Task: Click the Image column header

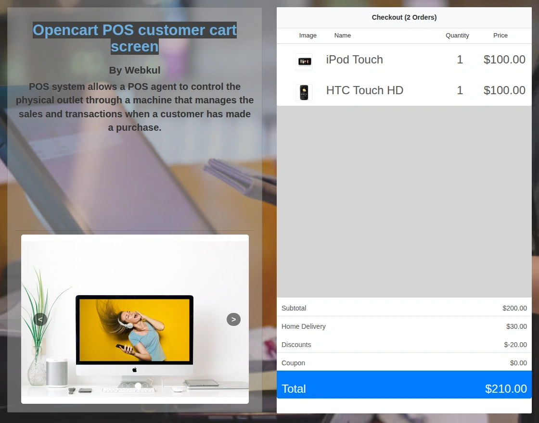Action: [308, 35]
